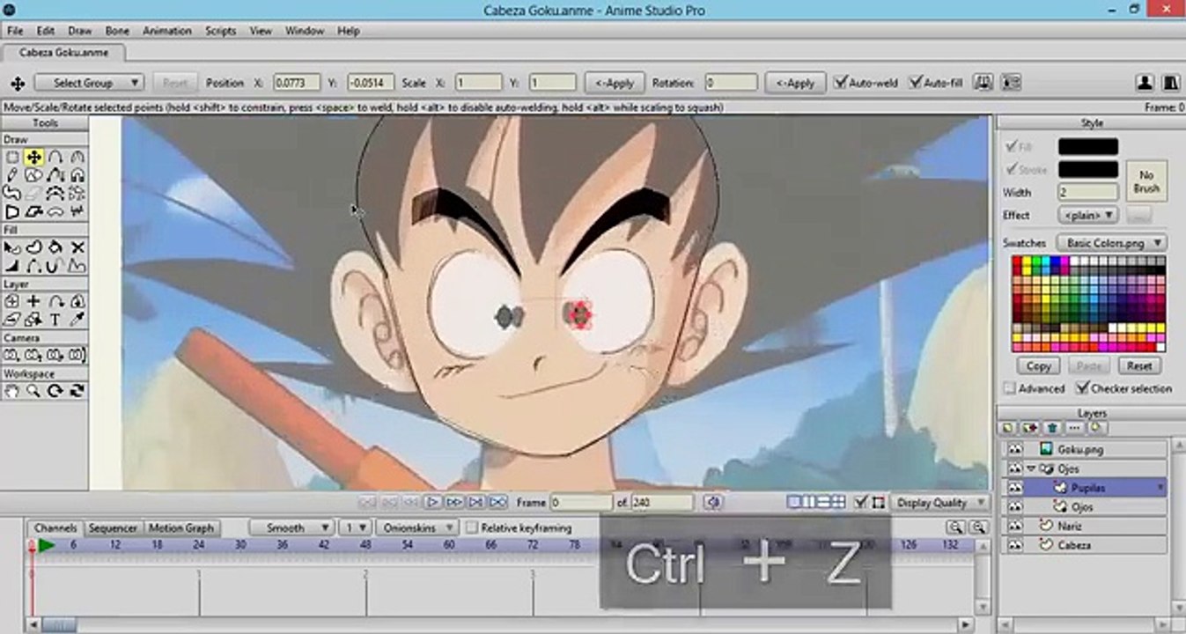Select the Blob Brush tool
1186x634 pixels.
tap(12, 194)
